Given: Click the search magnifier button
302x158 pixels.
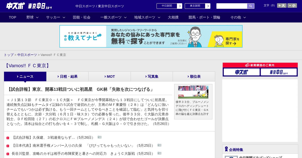Looking at the screenshot, I should coord(251,6).
